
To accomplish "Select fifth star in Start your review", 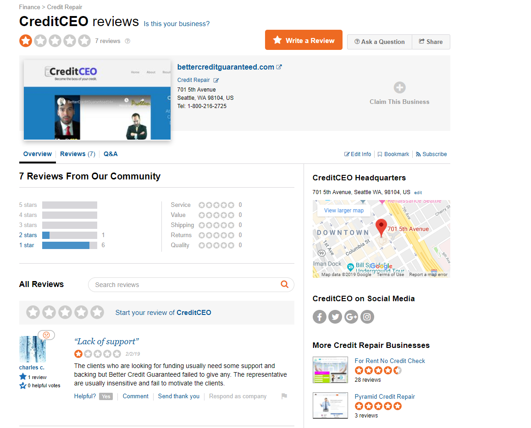I will pos(97,312).
